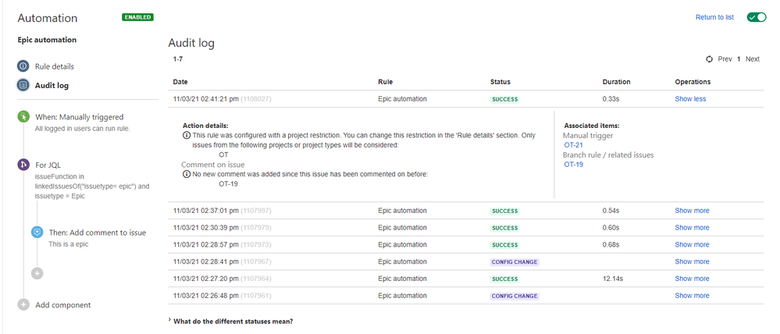Show more for the 02:37:01 pm entry

coord(692,211)
